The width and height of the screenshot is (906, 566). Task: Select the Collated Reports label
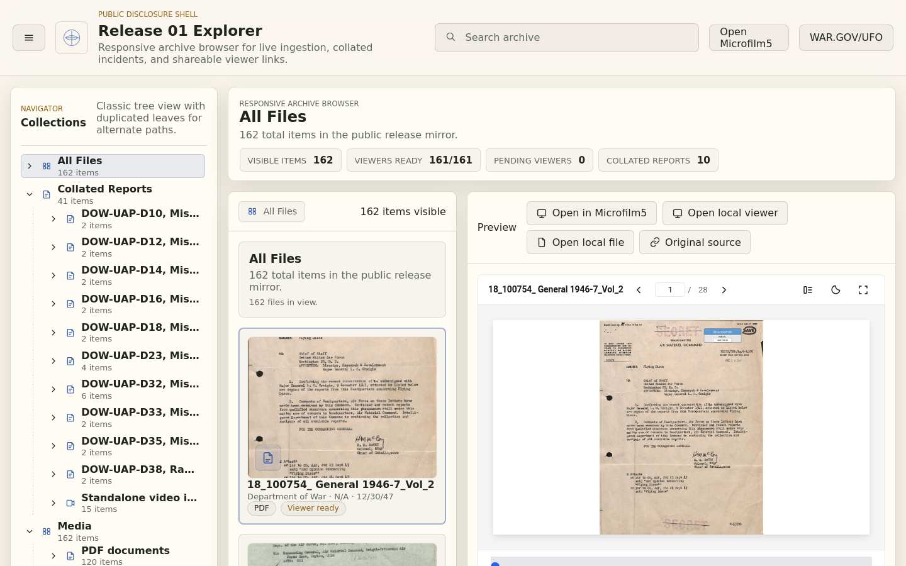click(x=104, y=189)
